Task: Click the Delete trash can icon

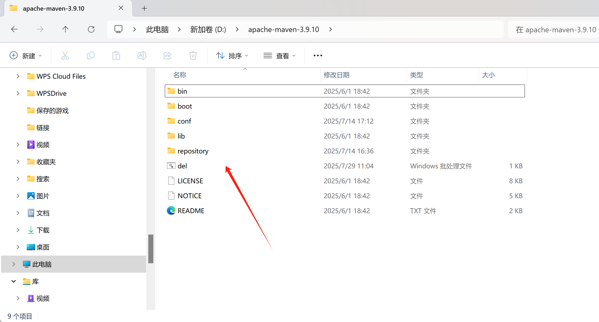Action: pos(193,55)
